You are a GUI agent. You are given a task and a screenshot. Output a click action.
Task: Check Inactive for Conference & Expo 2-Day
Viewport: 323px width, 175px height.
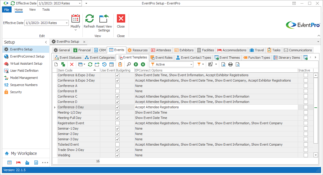(306, 75)
